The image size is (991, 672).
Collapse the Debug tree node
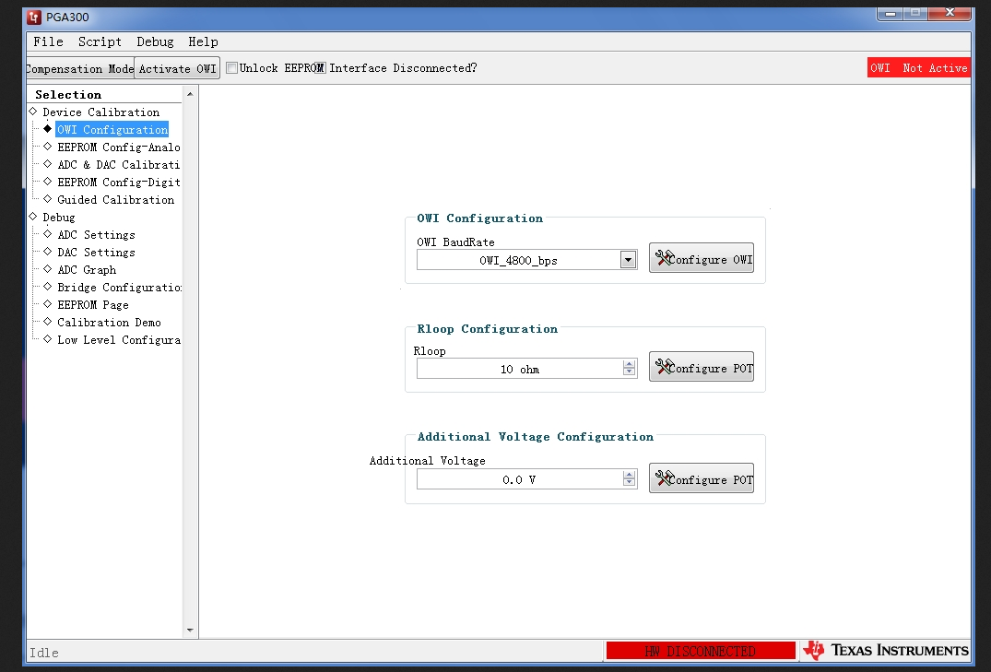[33, 217]
